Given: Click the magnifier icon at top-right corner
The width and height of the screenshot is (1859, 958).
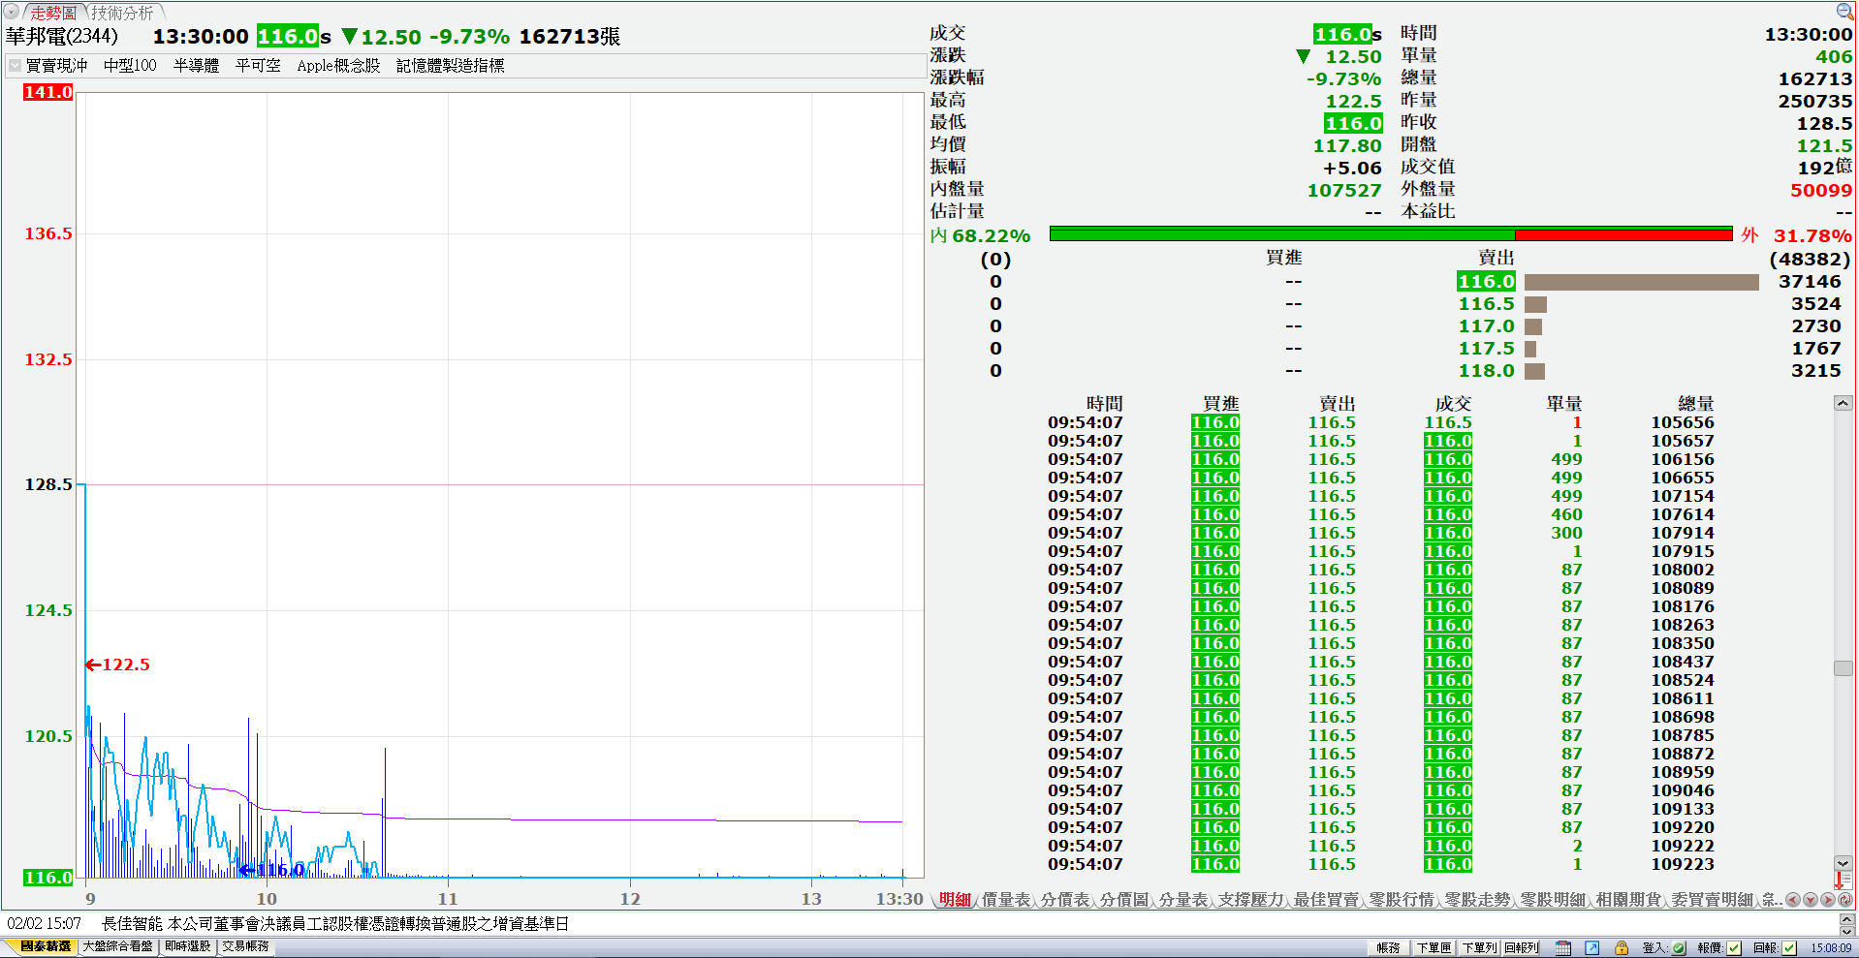Looking at the screenshot, I should [1844, 11].
